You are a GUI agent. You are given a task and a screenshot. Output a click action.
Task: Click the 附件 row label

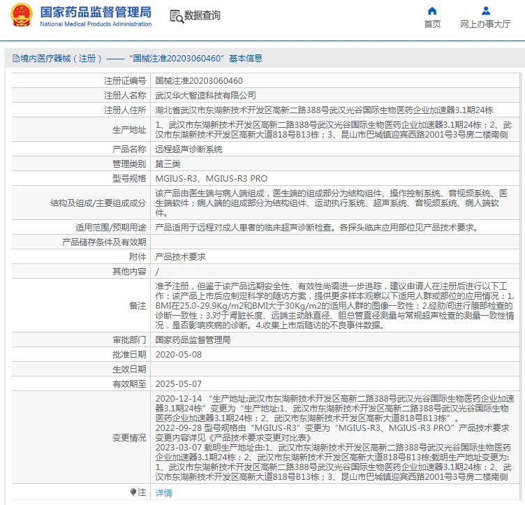pos(138,257)
